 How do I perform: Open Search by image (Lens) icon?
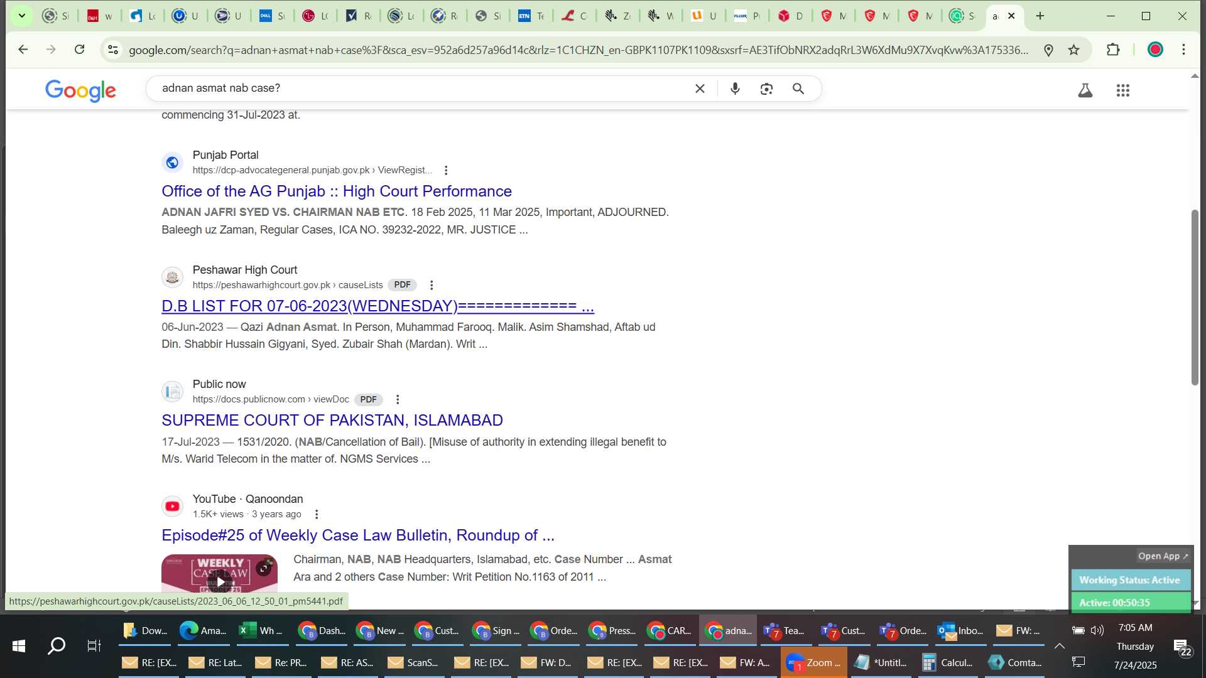point(766,89)
